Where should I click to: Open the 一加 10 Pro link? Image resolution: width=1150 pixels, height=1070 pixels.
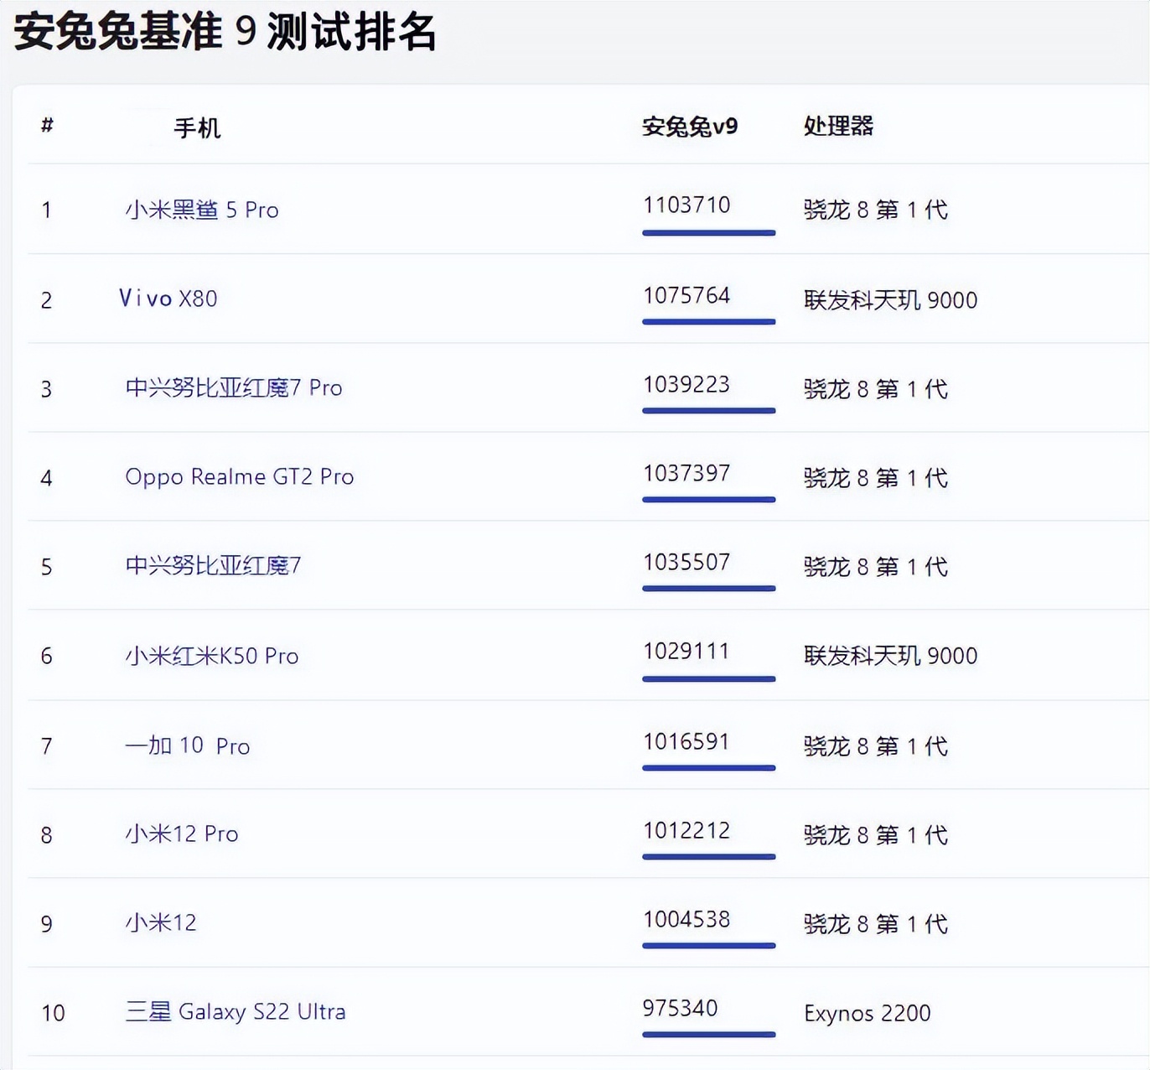click(x=188, y=745)
